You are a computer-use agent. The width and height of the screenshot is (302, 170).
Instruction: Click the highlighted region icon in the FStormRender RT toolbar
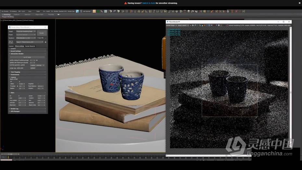(209, 25)
